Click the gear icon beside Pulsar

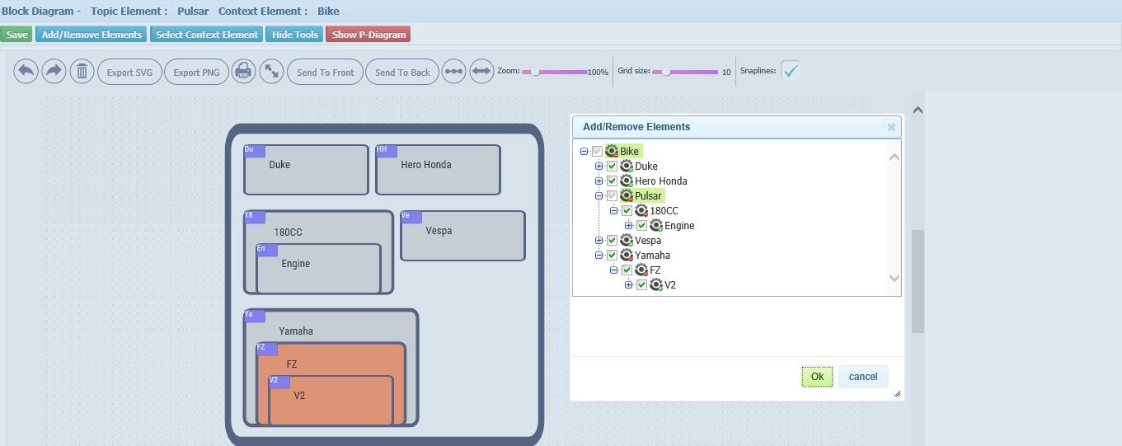click(x=627, y=195)
